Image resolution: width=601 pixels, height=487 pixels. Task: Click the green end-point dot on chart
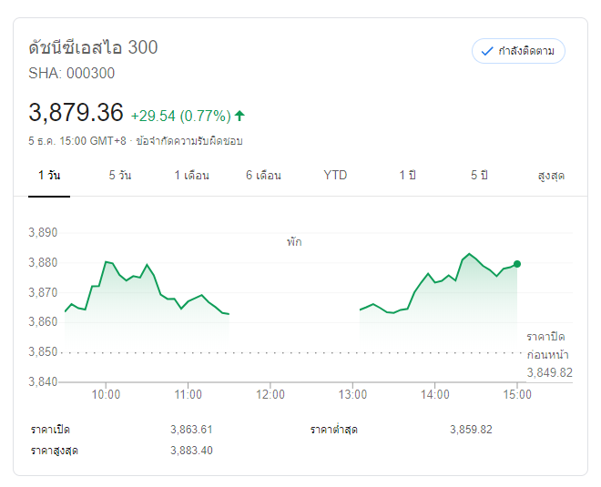[517, 264]
